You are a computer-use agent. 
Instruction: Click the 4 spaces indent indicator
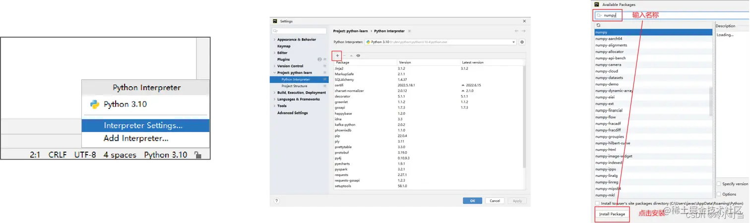[x=120, y=155]
